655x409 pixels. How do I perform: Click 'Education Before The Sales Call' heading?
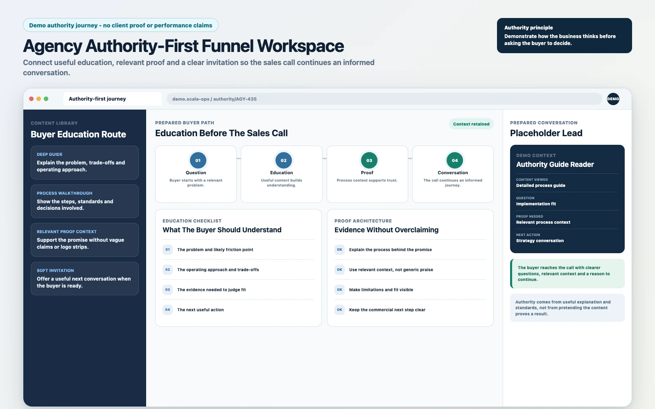tap(221, 133)
